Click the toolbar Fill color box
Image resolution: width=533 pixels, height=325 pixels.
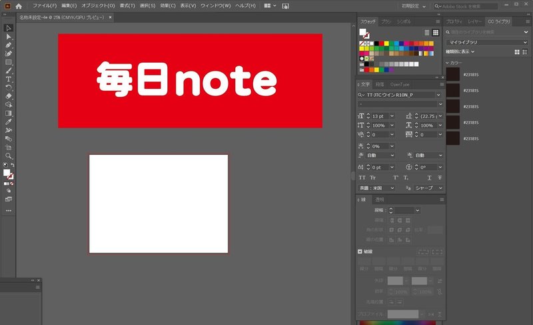click(x=7, y=173)
